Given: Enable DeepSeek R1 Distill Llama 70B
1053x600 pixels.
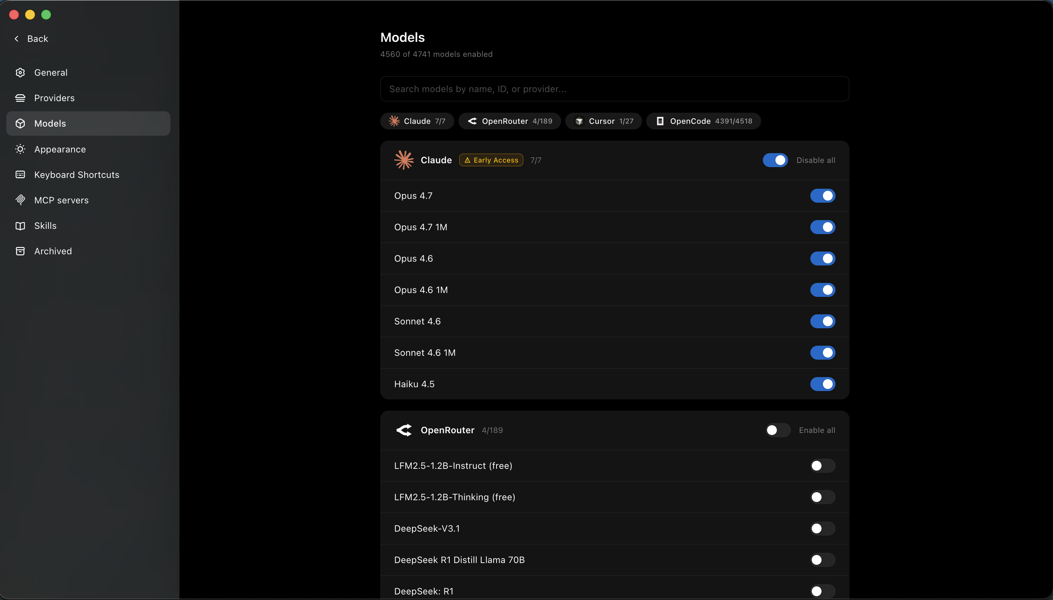Looking at the screenshot, I should pyautogui.click(x=823, y=560).
